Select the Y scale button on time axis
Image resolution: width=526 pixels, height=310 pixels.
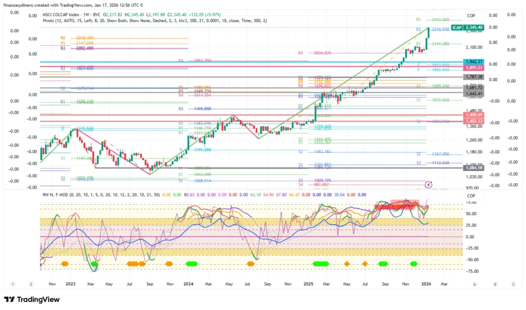(x=12, y=283)
